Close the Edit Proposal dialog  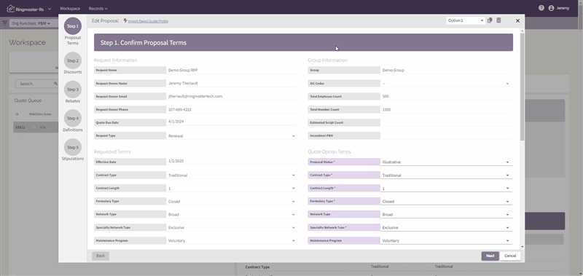tap(517, 21)
